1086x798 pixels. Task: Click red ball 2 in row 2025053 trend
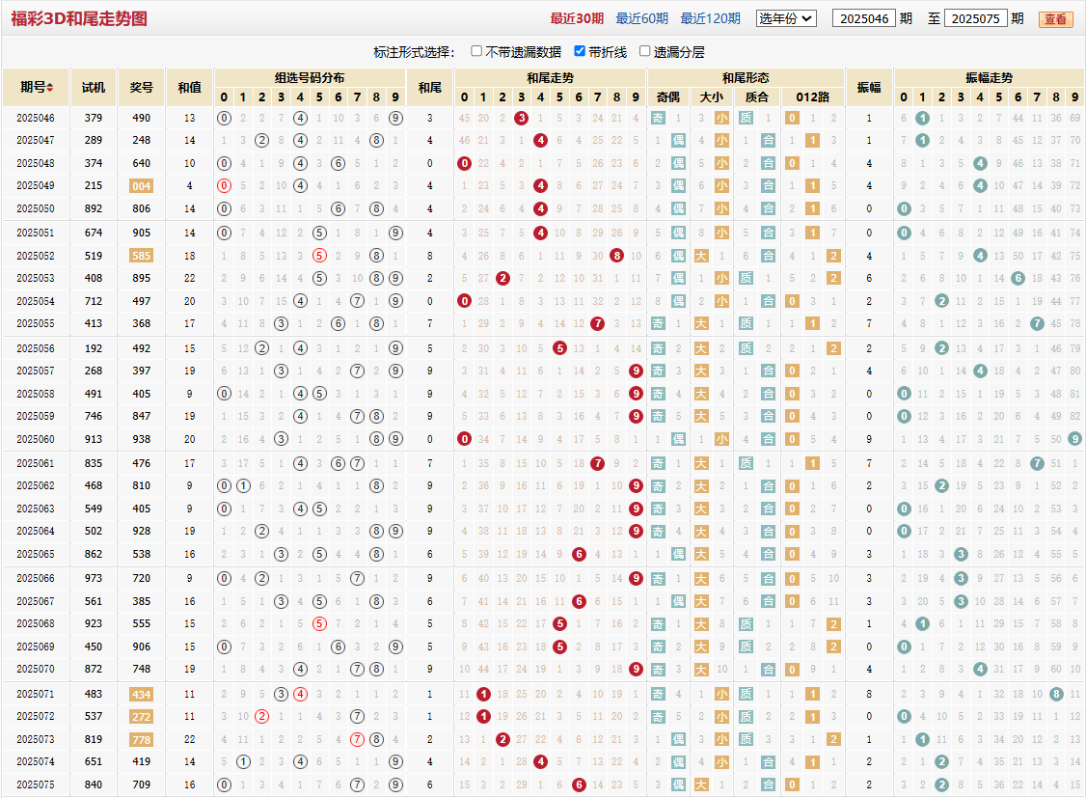click(502, 279)
